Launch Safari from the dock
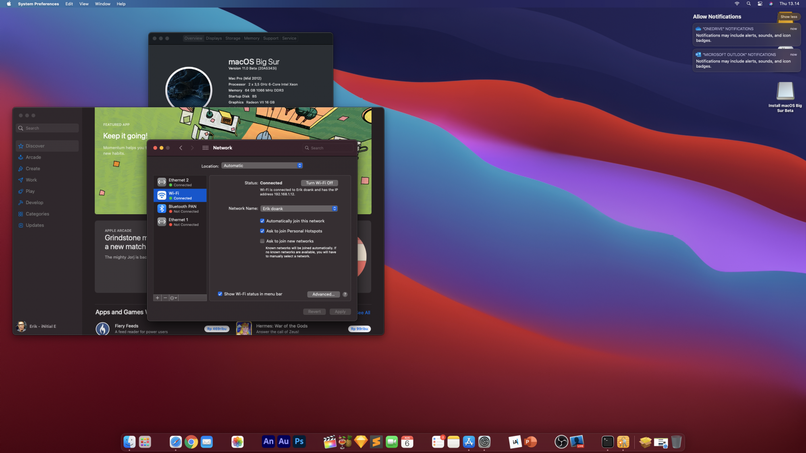 [x=176, y=442]
